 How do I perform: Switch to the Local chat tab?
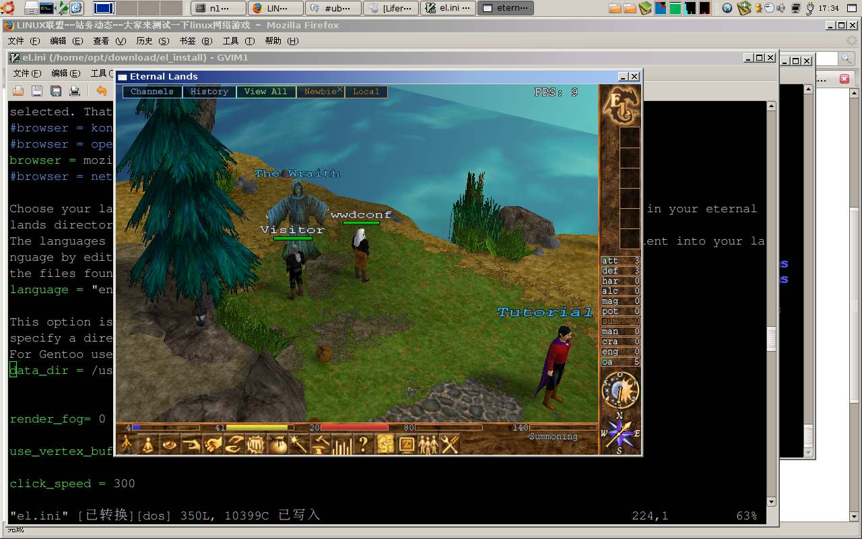[366, 92]
